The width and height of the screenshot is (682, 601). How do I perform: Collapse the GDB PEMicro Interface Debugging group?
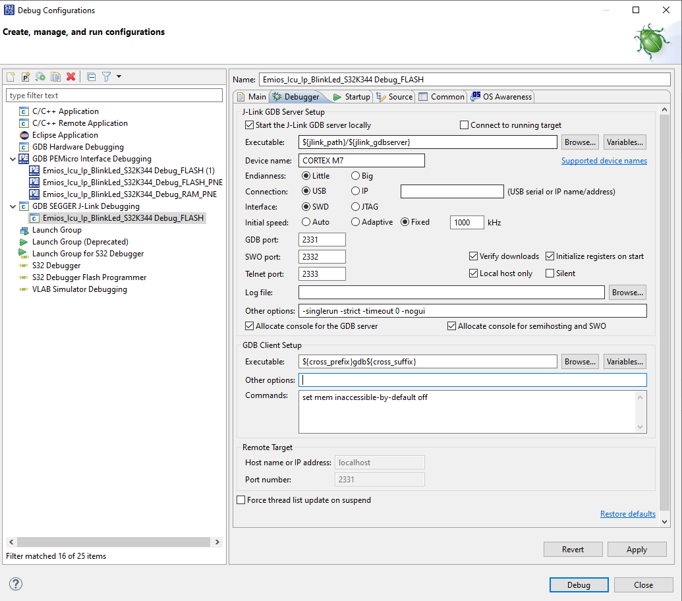pyautogui.click(x=13, y=158)
